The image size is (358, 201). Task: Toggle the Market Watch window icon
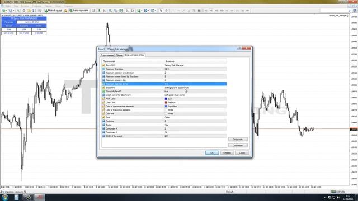[18, 11]
